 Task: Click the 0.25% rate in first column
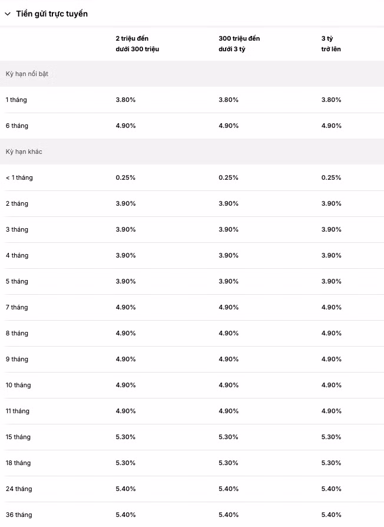[x=125, y=177]
